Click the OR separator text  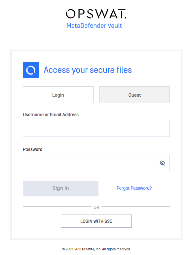[x=96, y=207]
